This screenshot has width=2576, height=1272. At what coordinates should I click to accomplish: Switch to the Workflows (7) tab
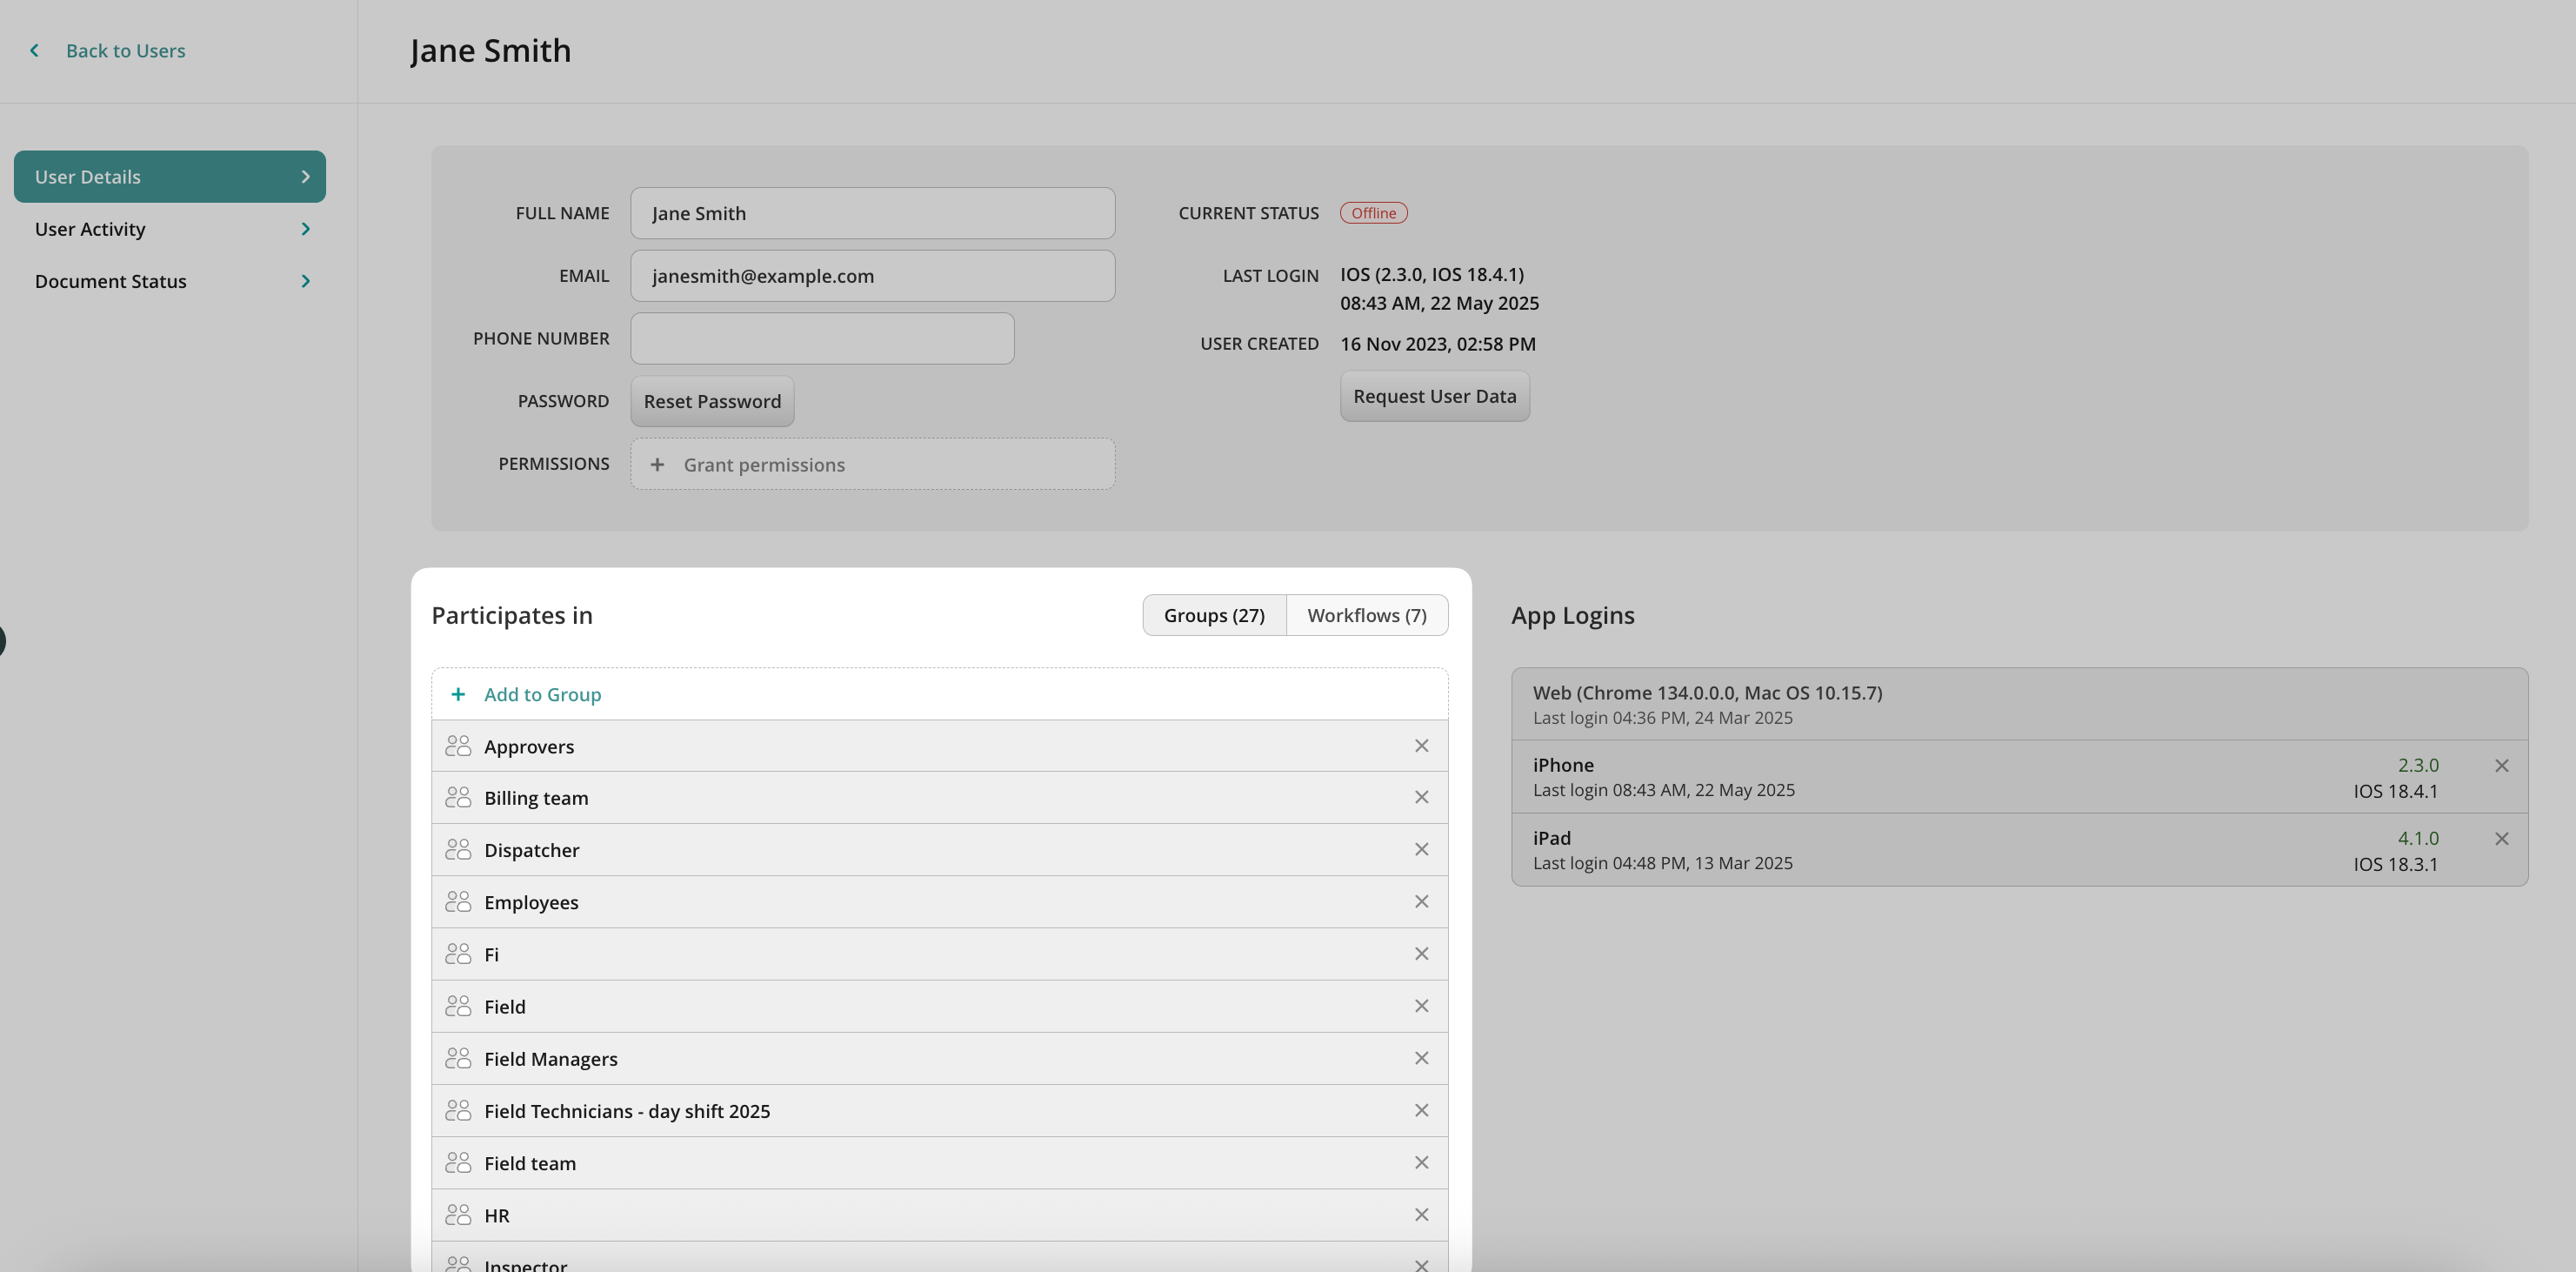[x=1366, y=615]
